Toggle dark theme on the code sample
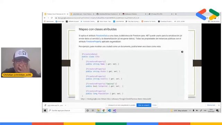Screen dimensions: 222x125 182,52
